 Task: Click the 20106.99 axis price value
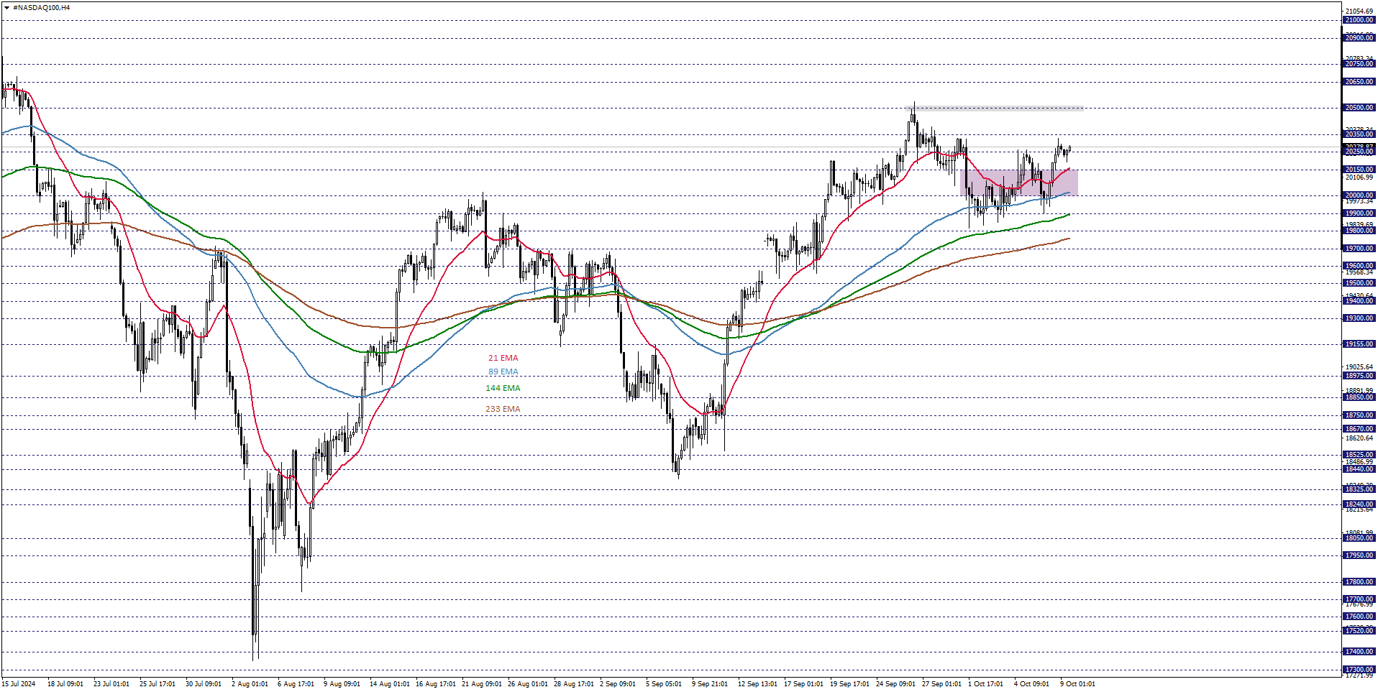point(1359,177)
